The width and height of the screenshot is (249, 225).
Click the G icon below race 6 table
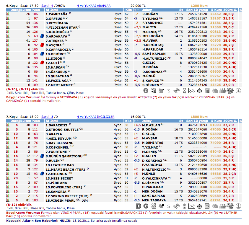coord(146,90)
